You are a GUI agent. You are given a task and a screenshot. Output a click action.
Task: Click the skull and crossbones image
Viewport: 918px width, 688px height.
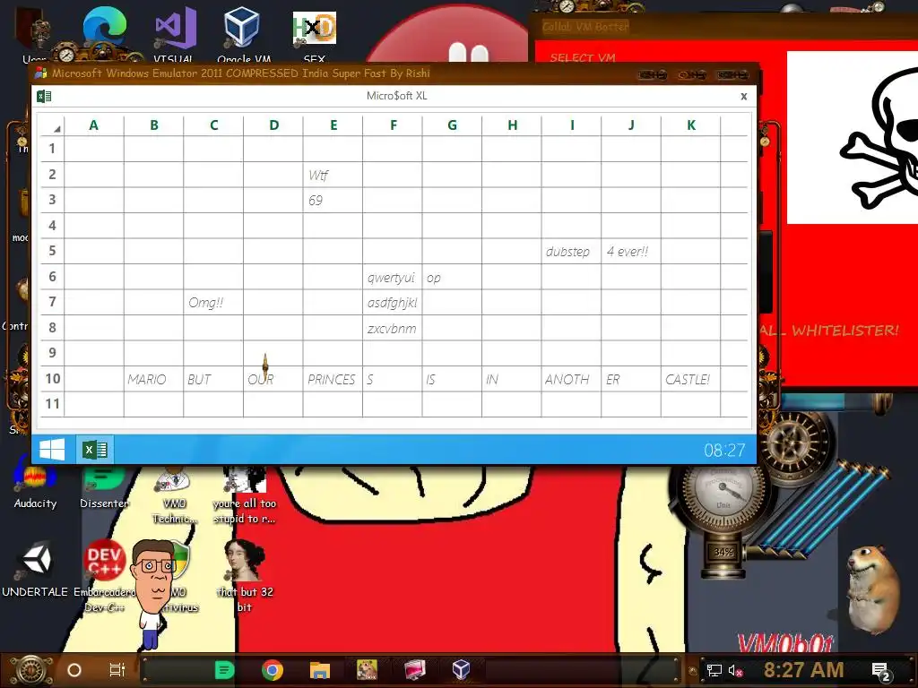(x=853, y=137)
